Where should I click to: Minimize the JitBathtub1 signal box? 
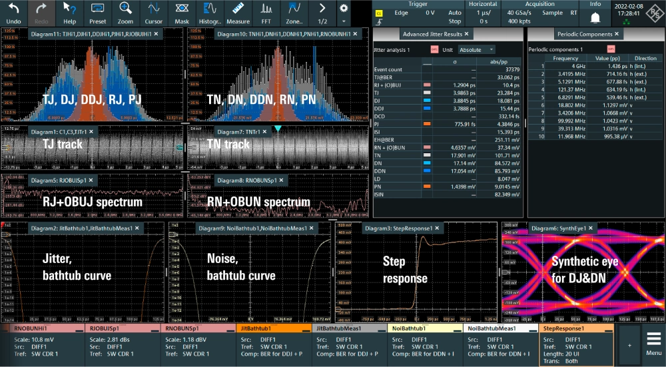[307, 330]
